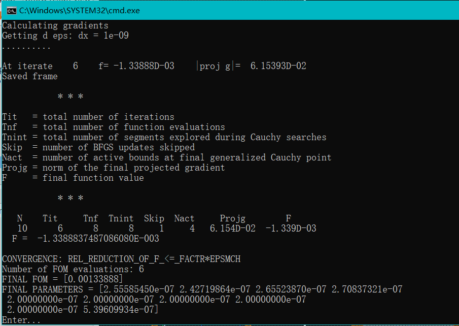Click the "Nact" active bounds description line
The height and width of the screenshot is (326, 459).
tap(166, 157)
